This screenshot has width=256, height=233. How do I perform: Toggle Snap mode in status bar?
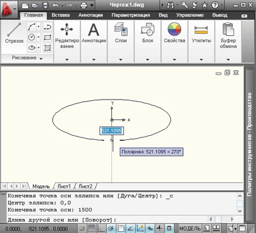(82, 229)
